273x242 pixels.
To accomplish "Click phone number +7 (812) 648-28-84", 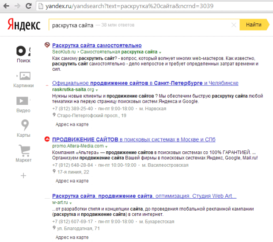I will (x=72, y=165).
